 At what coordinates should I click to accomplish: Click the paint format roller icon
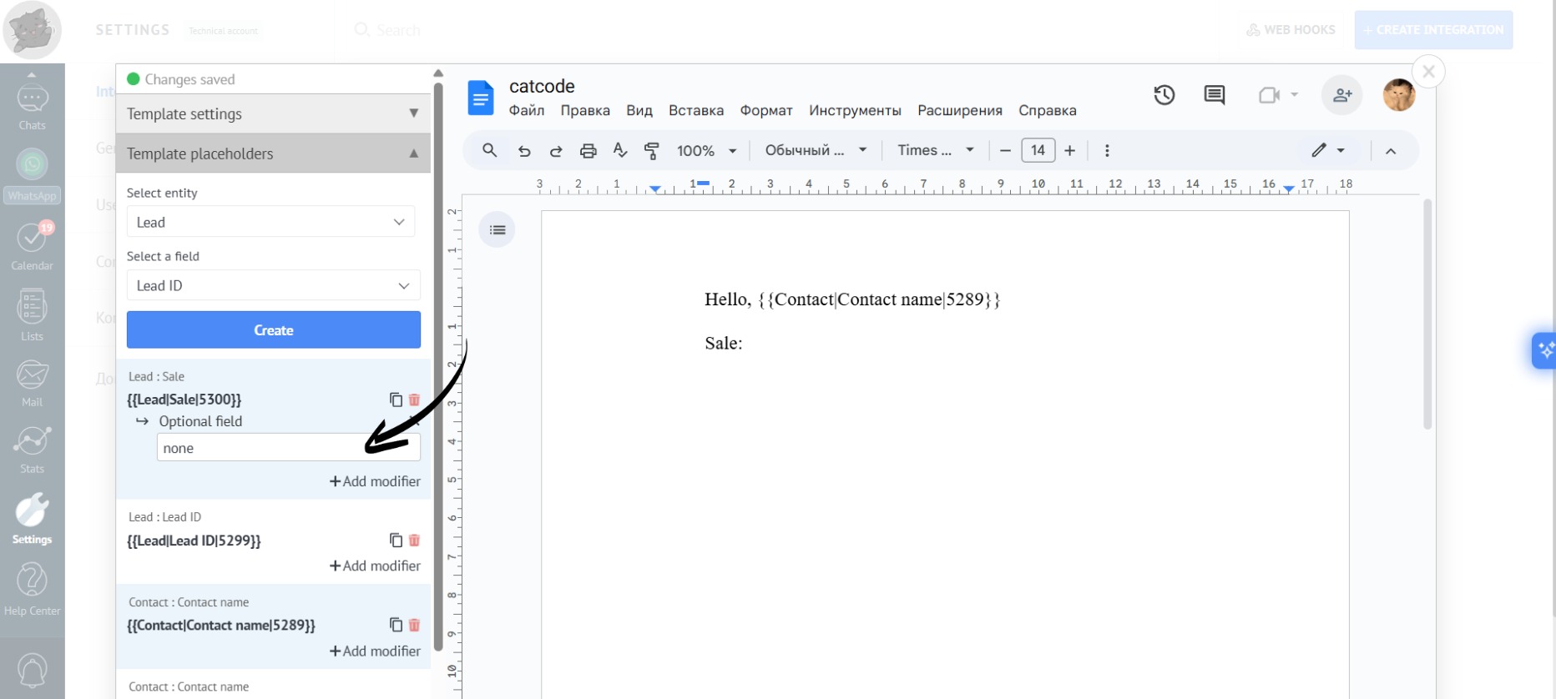[652, 151]
